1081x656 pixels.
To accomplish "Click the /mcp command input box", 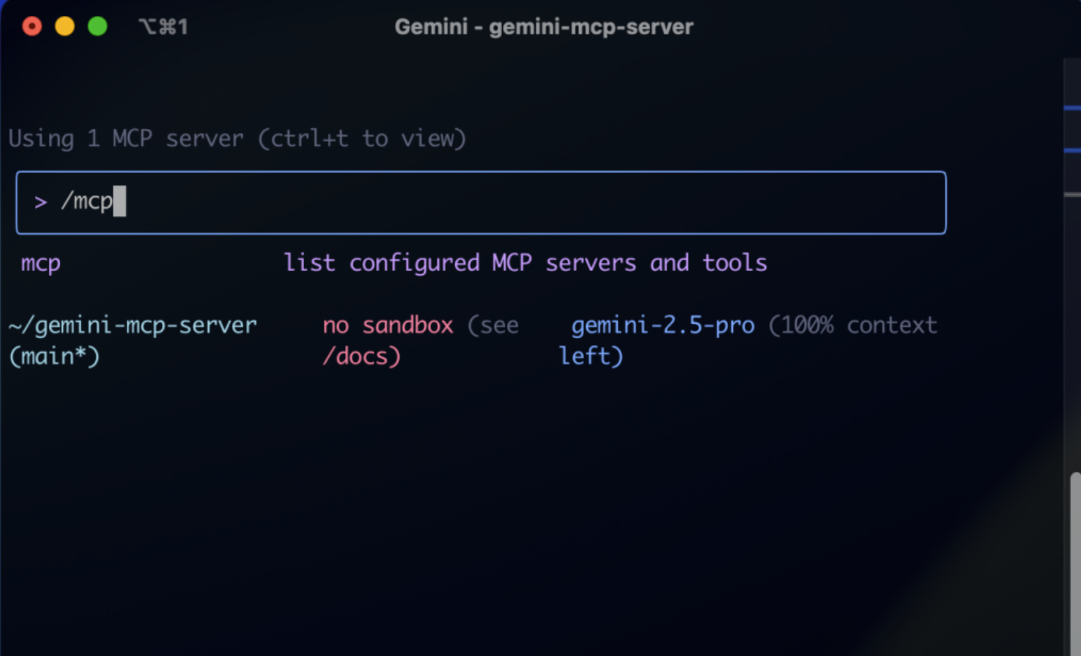I will pyautogui.click(x=481, y=202).
